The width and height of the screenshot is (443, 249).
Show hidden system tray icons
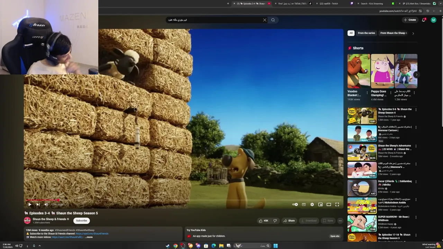(x=39, y=246)
